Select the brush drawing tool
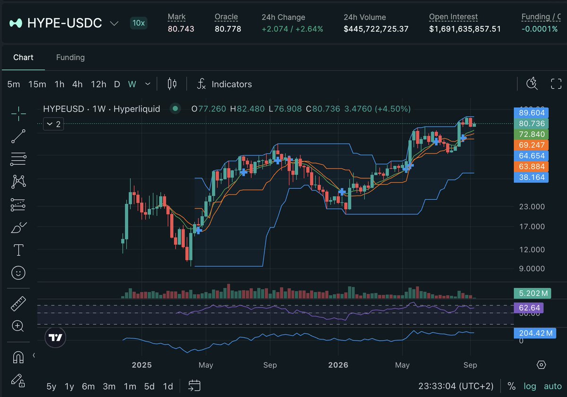This screenshot has height=397, width=567. tap(18, 228)
